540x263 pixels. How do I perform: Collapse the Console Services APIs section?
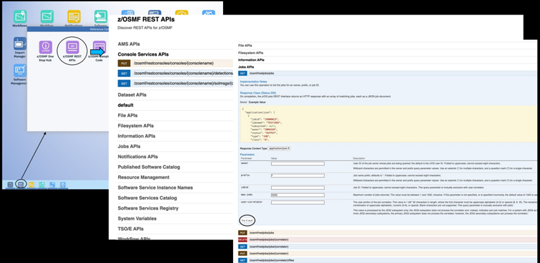tap(143, 55)
